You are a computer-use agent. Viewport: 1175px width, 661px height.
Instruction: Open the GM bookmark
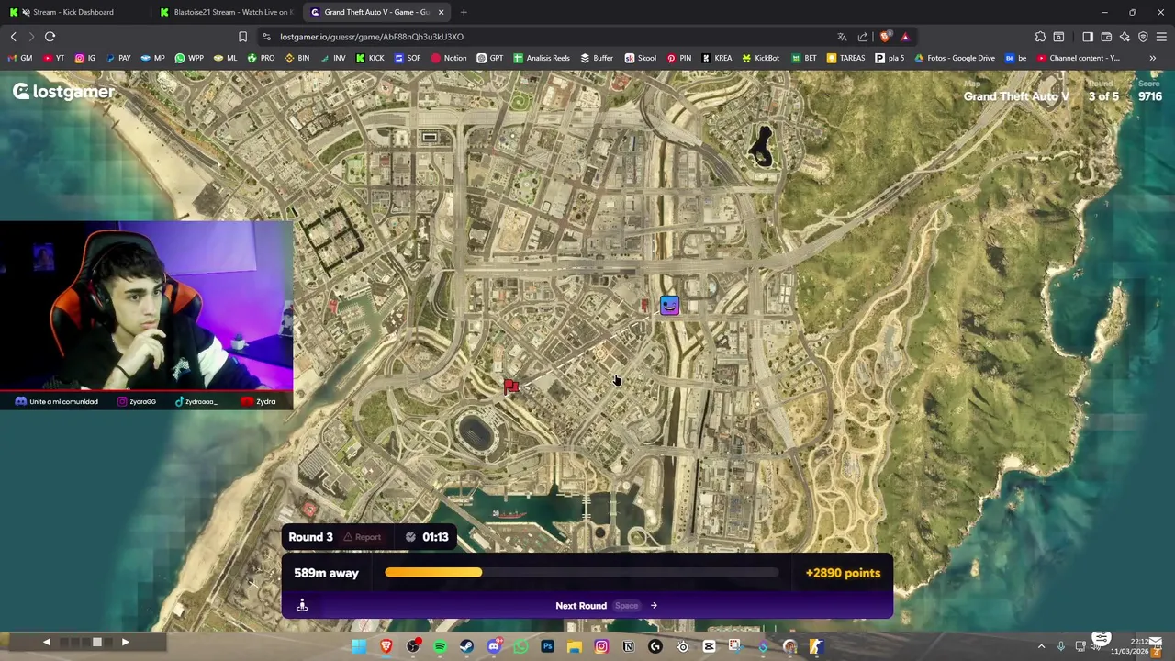(x=20, y=58)
